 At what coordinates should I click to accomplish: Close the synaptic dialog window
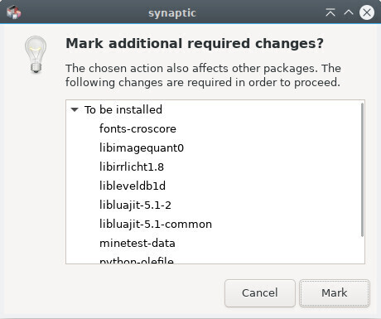pos(367,12)
